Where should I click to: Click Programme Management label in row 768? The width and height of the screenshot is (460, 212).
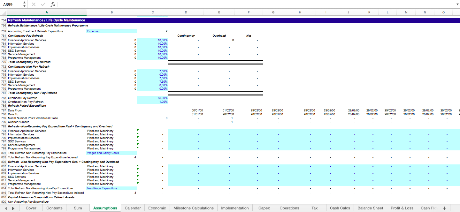click(24, 58)
